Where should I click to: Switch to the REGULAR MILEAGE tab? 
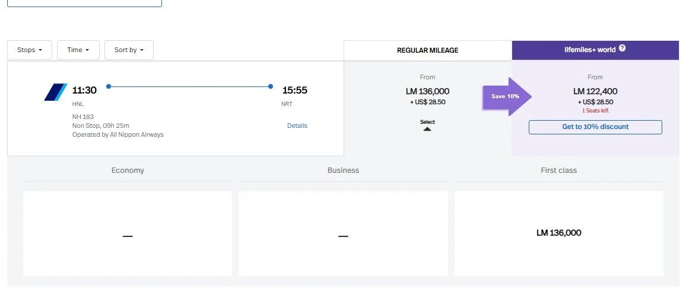(x=427, y=50)
